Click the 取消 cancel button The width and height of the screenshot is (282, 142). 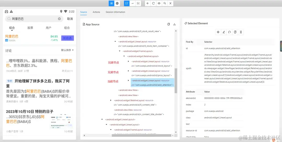[x=70, y=19]
